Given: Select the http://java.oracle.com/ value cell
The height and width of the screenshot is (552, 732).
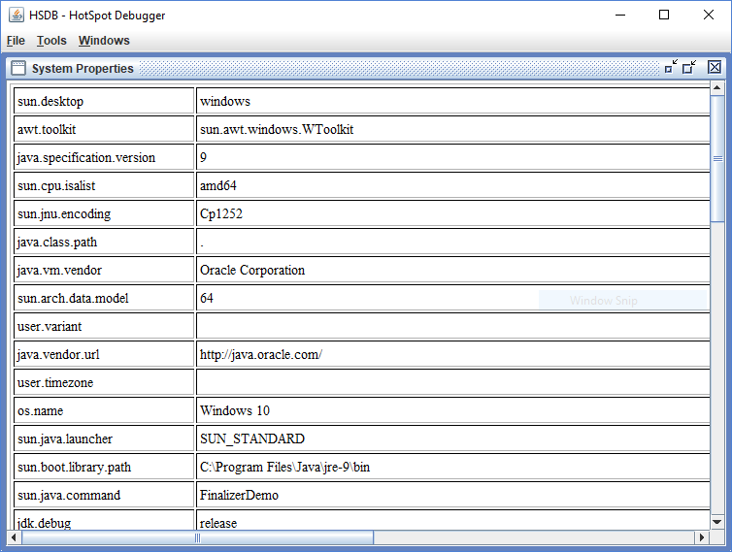Looking at the screenshot, I should click(x=452, y=354).
